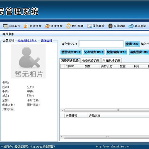Screen dimensions: 149x149
Task: Click the 等级 label in member info
Action: tap(31, 91)
